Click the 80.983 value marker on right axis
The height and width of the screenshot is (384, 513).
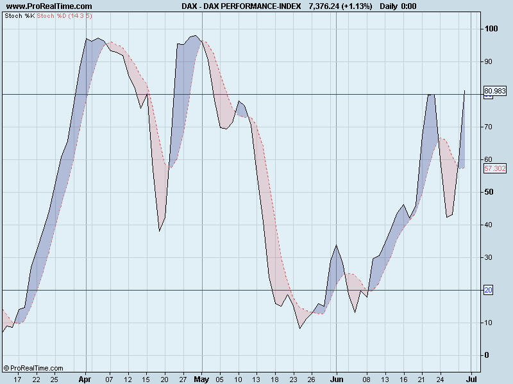494,92
